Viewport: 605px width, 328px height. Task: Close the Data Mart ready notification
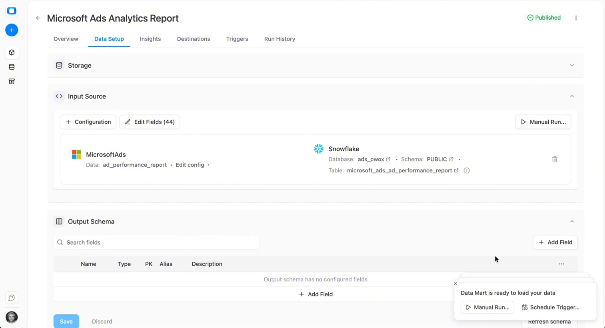point(455,284)
